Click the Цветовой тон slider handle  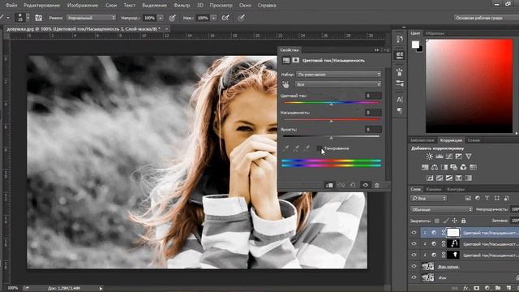coord(331,104)
